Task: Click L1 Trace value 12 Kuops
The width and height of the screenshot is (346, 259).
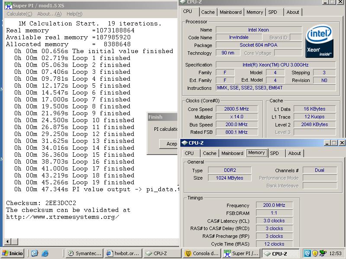Action: pos(314,117)
